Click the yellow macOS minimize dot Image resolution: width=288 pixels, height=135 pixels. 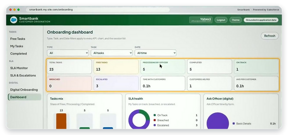click(14, 10)
